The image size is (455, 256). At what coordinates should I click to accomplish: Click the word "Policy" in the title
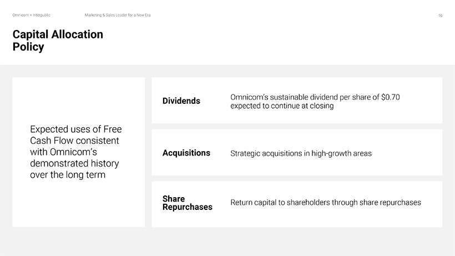28,47
